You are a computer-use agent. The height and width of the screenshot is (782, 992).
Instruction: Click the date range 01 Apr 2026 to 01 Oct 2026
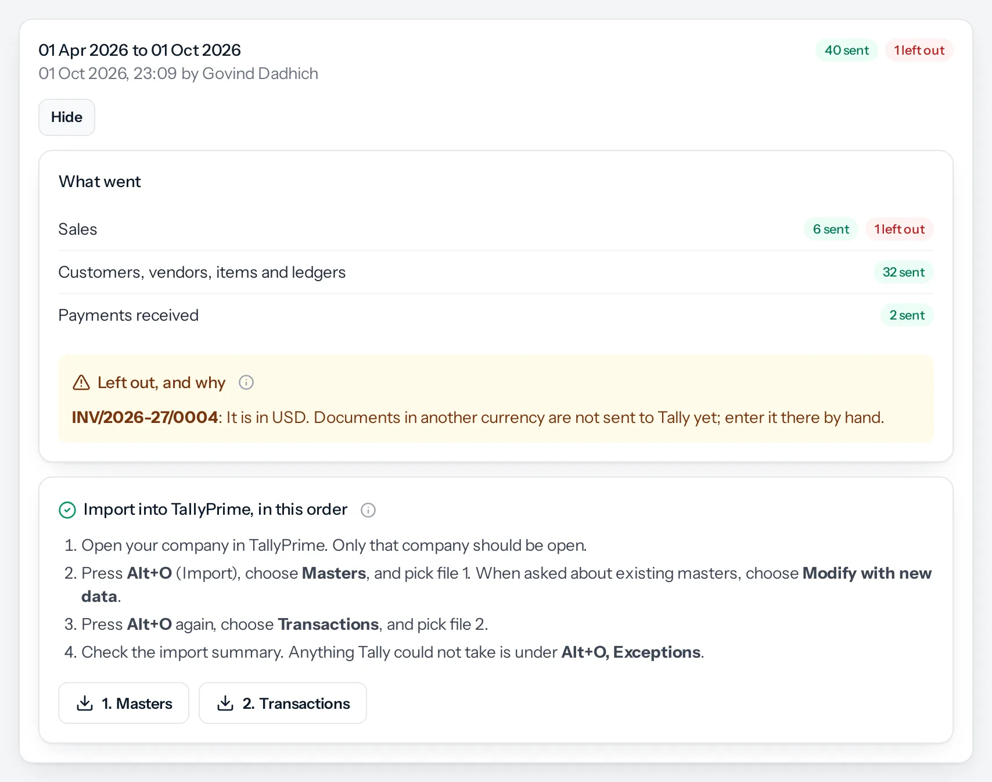(139, 50)
